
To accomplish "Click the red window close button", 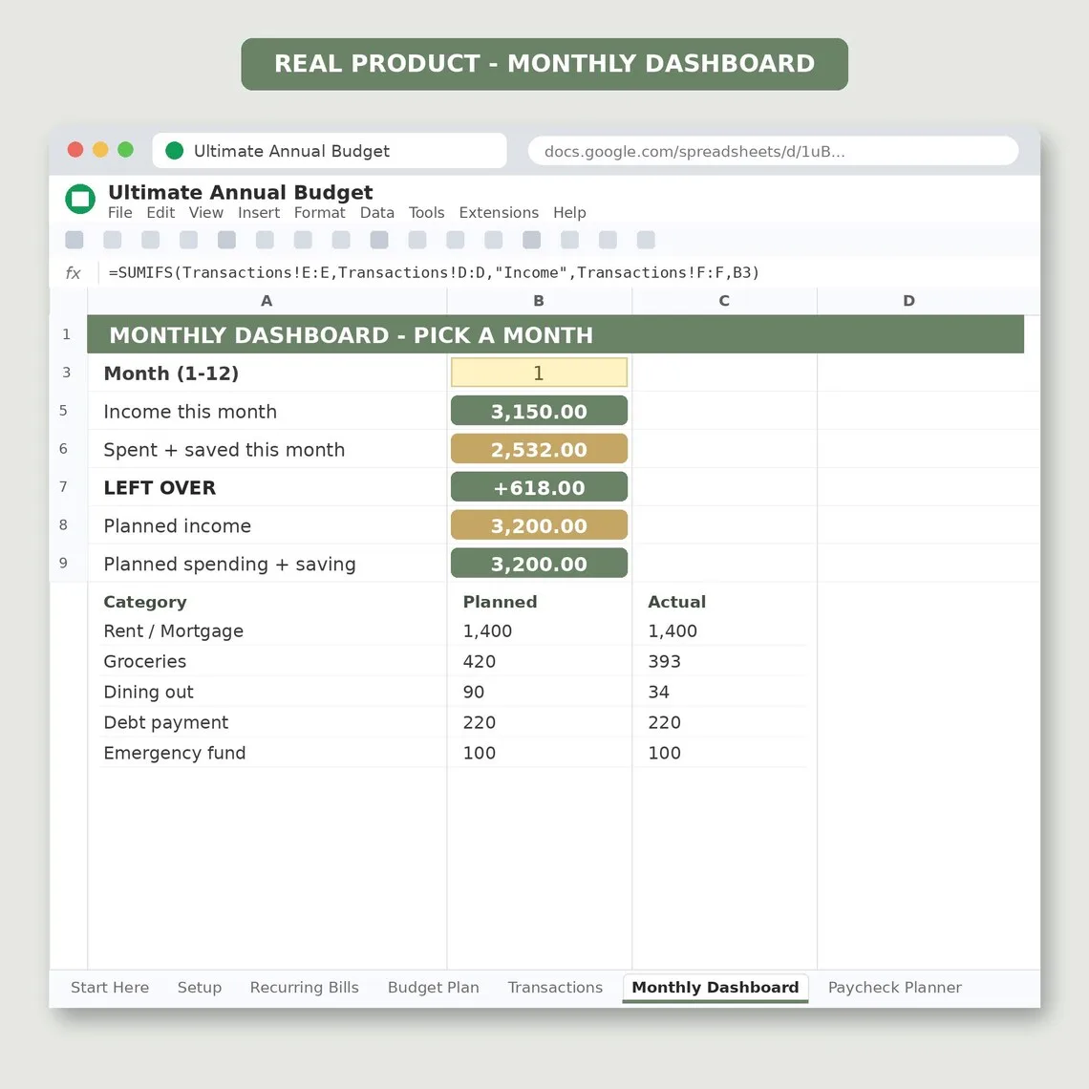I will pos(75,149).
